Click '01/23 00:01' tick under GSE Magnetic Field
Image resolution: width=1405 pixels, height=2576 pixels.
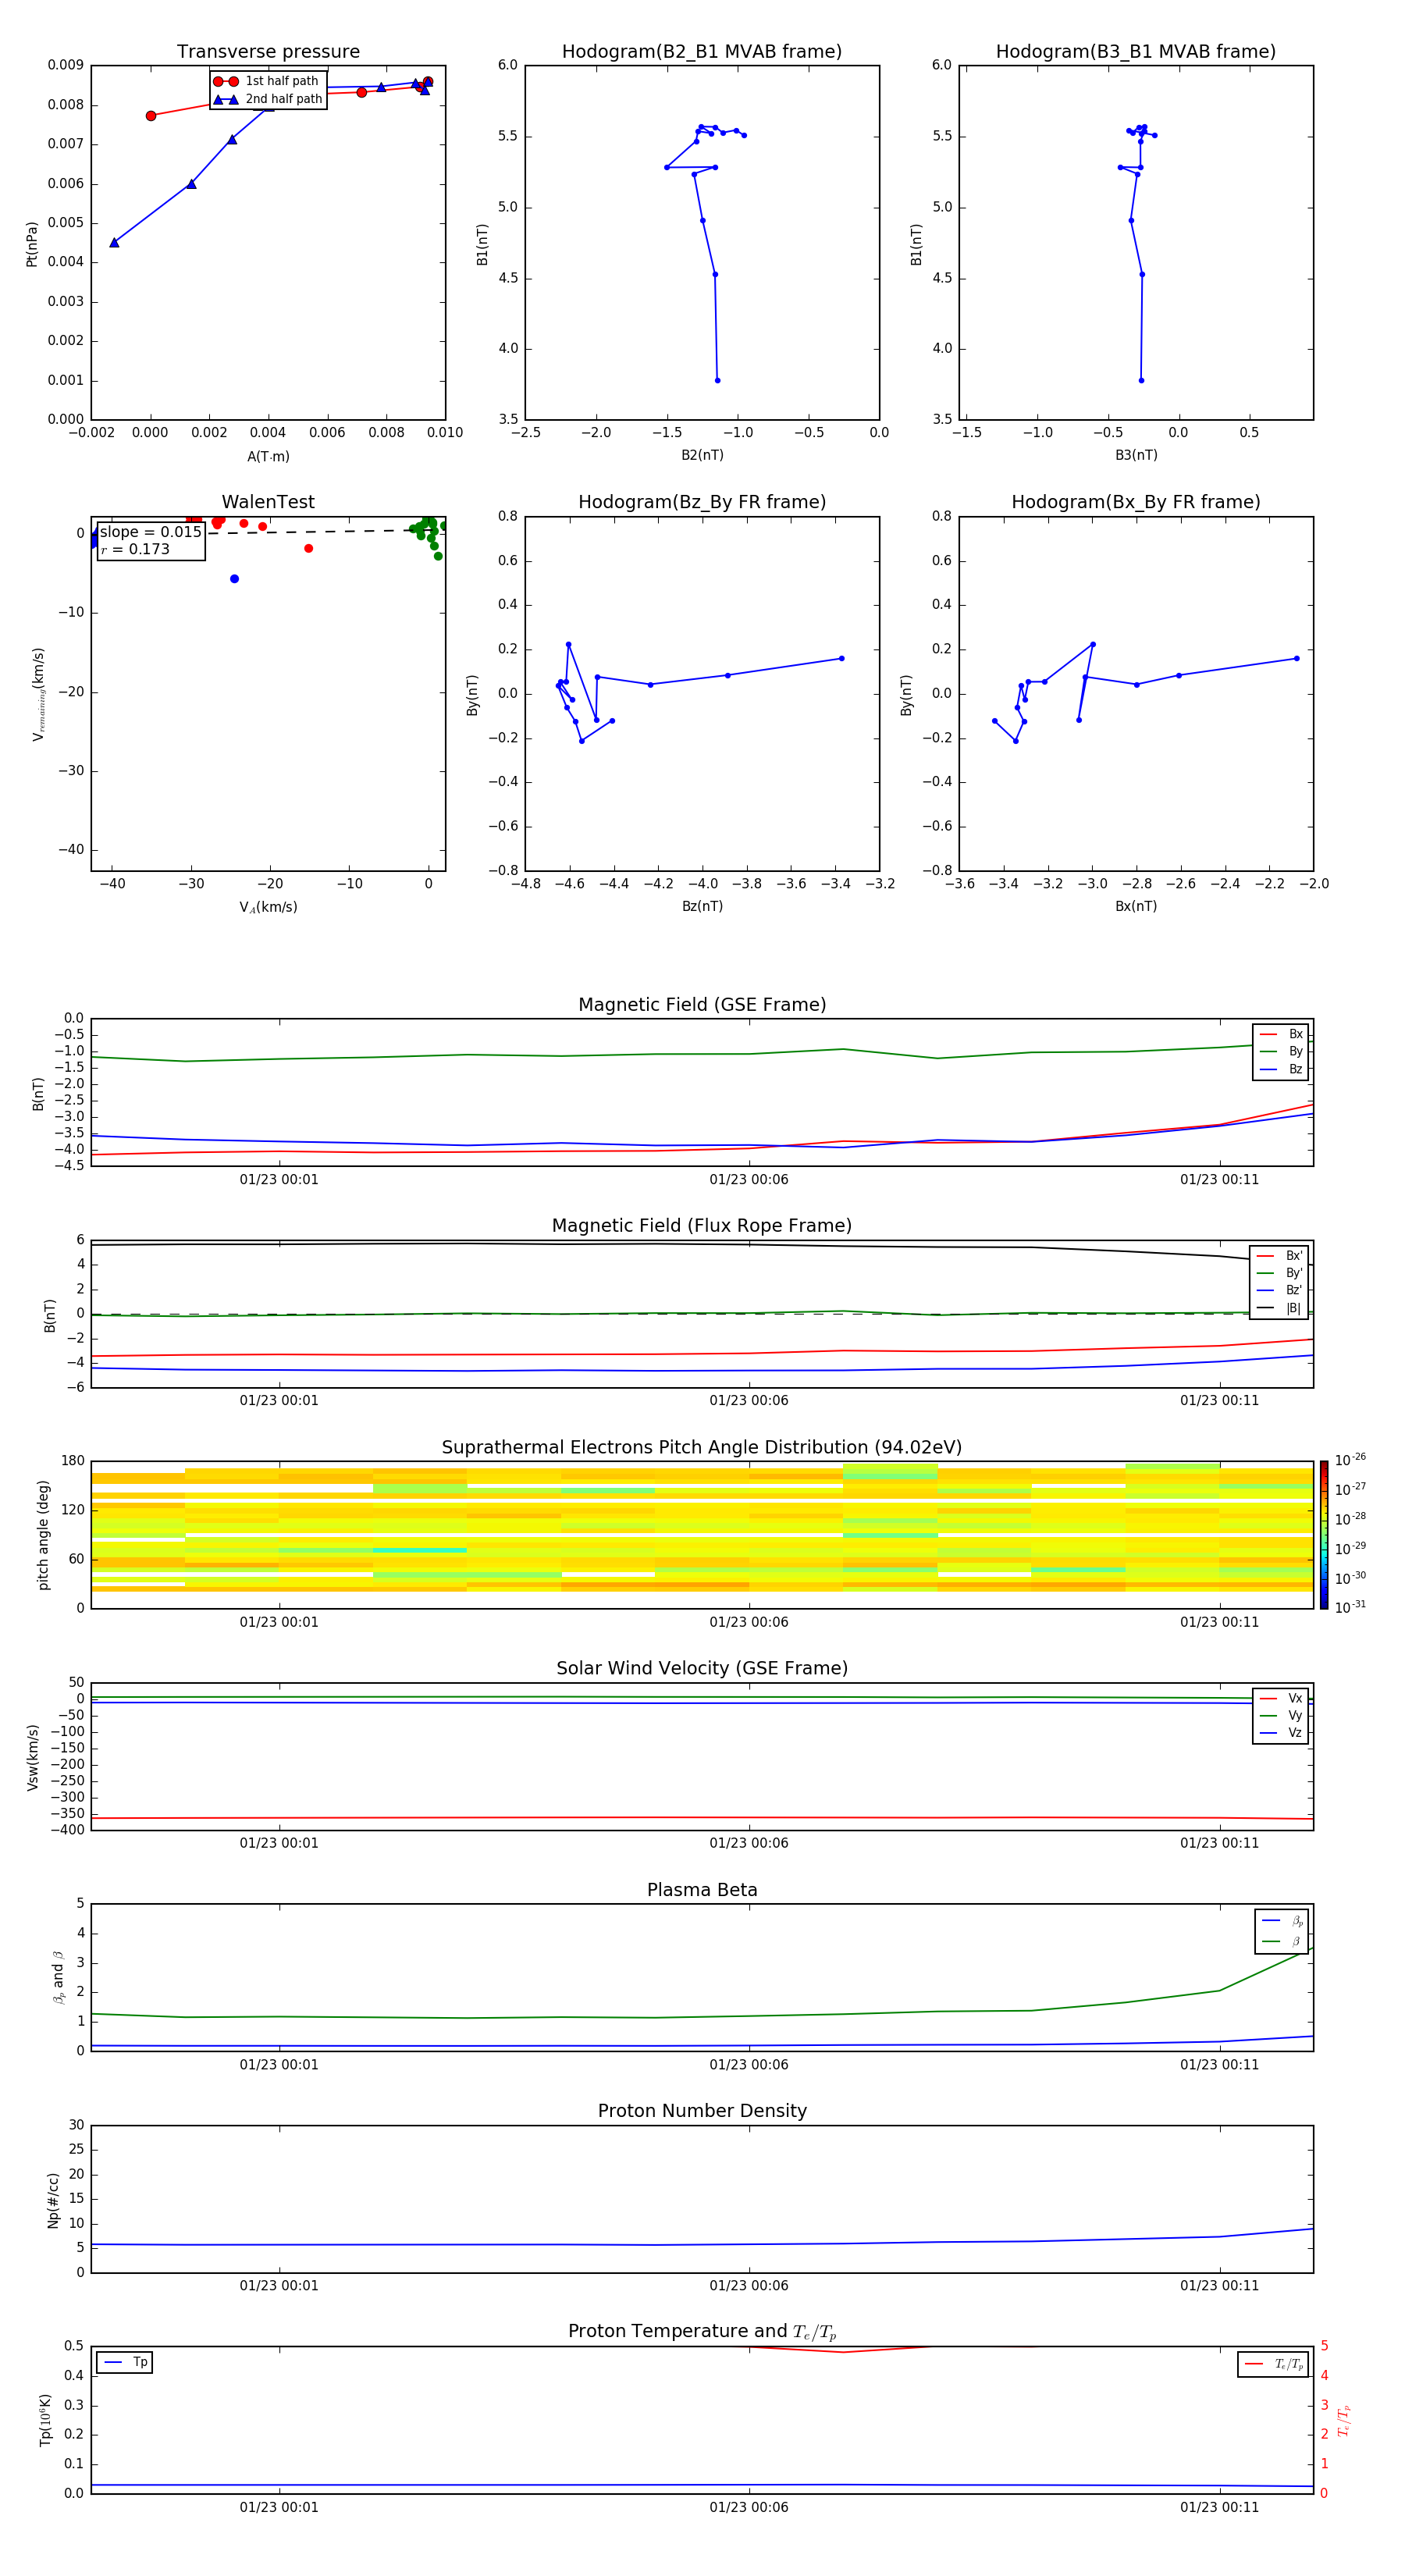point(279,1180)
